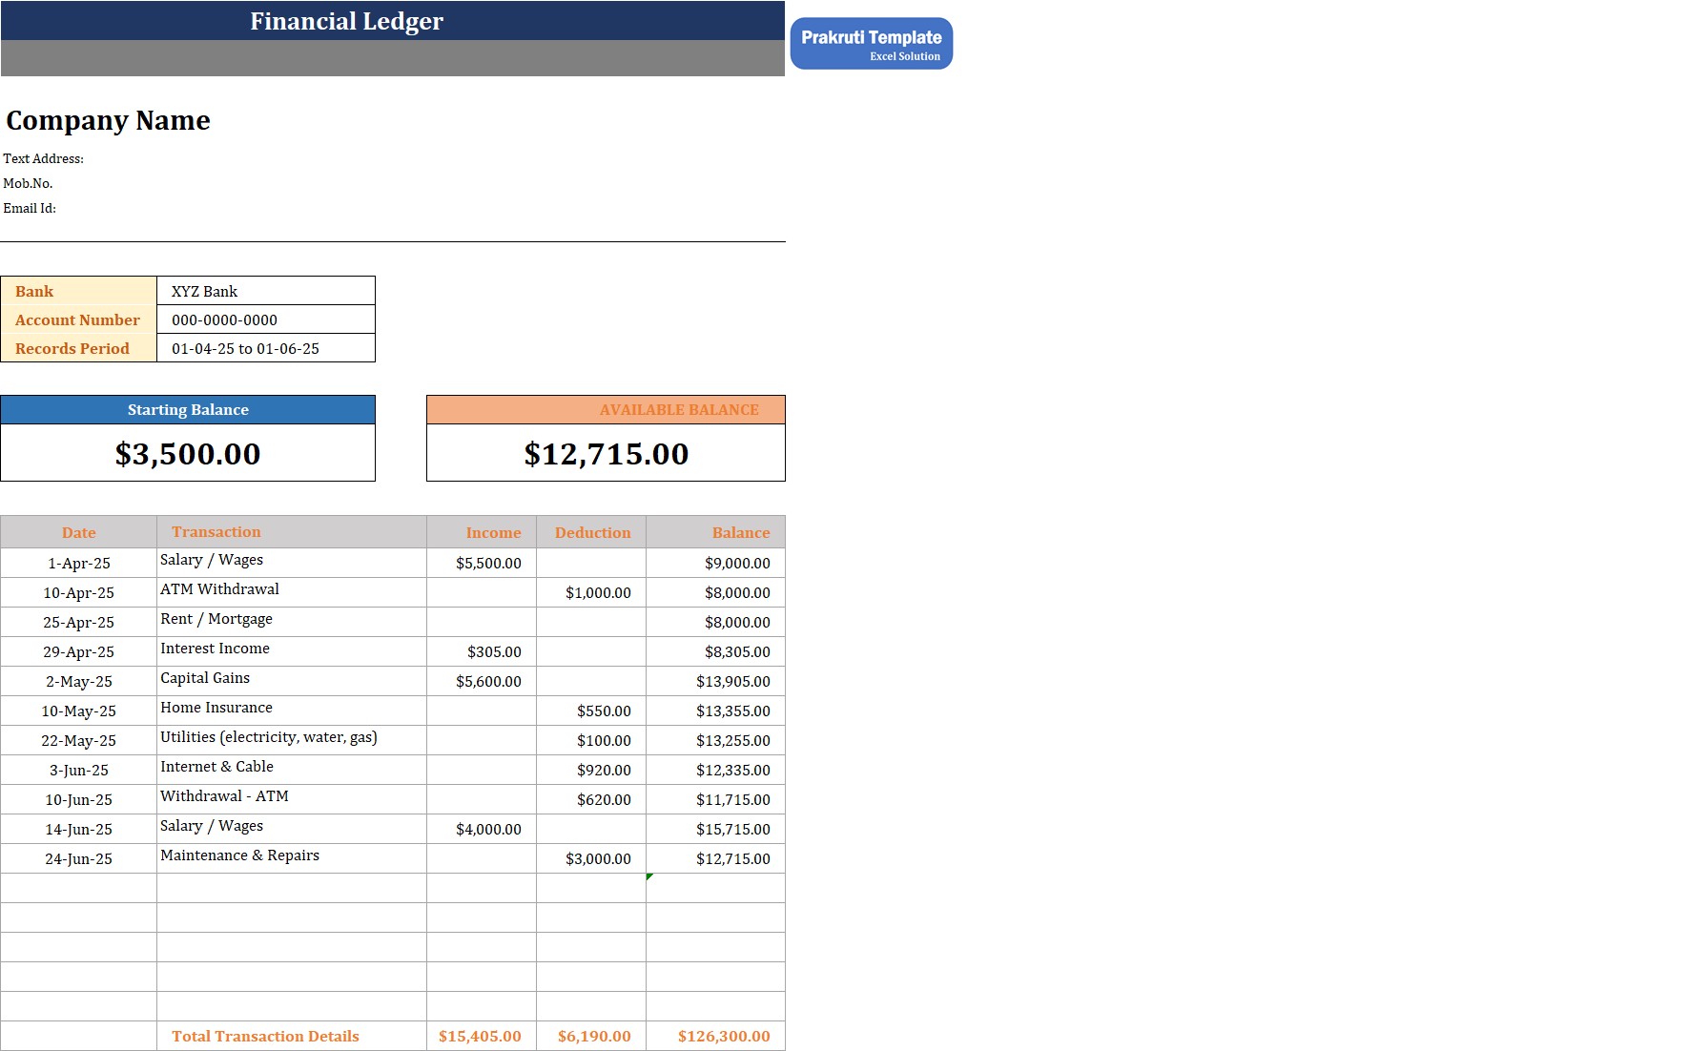Select the 24-Jun-25 date cell

pos(79,858)
